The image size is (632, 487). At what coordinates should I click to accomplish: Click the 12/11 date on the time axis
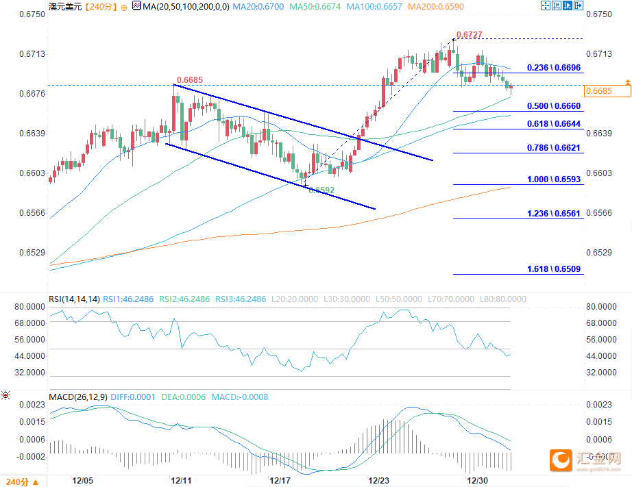click(181, 481)
